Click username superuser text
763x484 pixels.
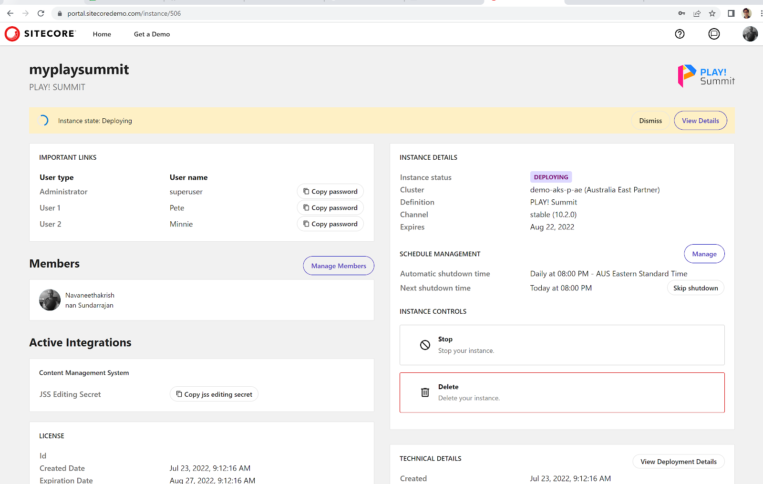[x=186, y=192]
